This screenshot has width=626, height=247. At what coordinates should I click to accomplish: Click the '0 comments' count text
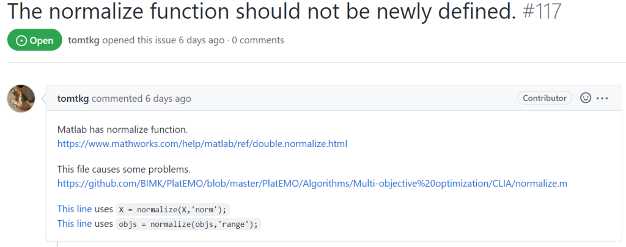click(258, 40)
